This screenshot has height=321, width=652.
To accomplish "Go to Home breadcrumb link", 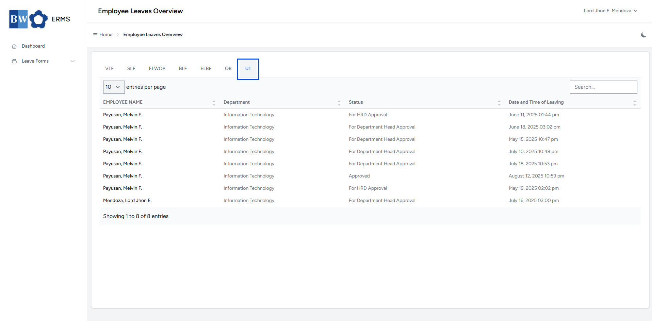I will click(x=106, y=35).
